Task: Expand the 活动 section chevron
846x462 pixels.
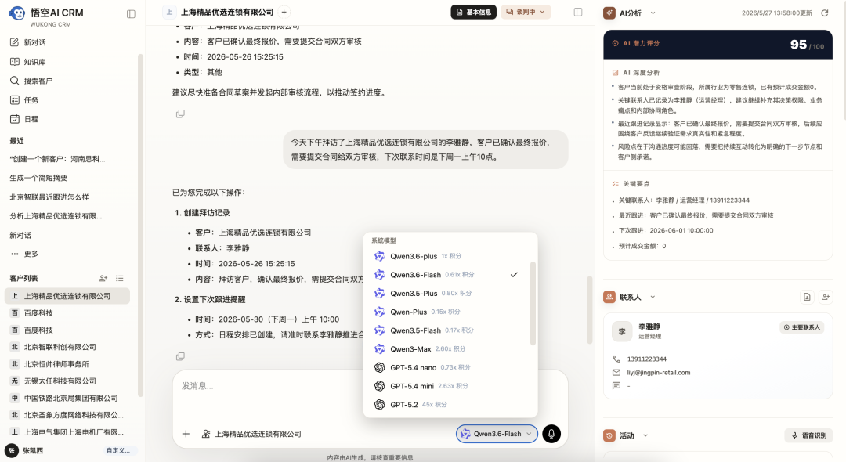Action: (645, 435)
